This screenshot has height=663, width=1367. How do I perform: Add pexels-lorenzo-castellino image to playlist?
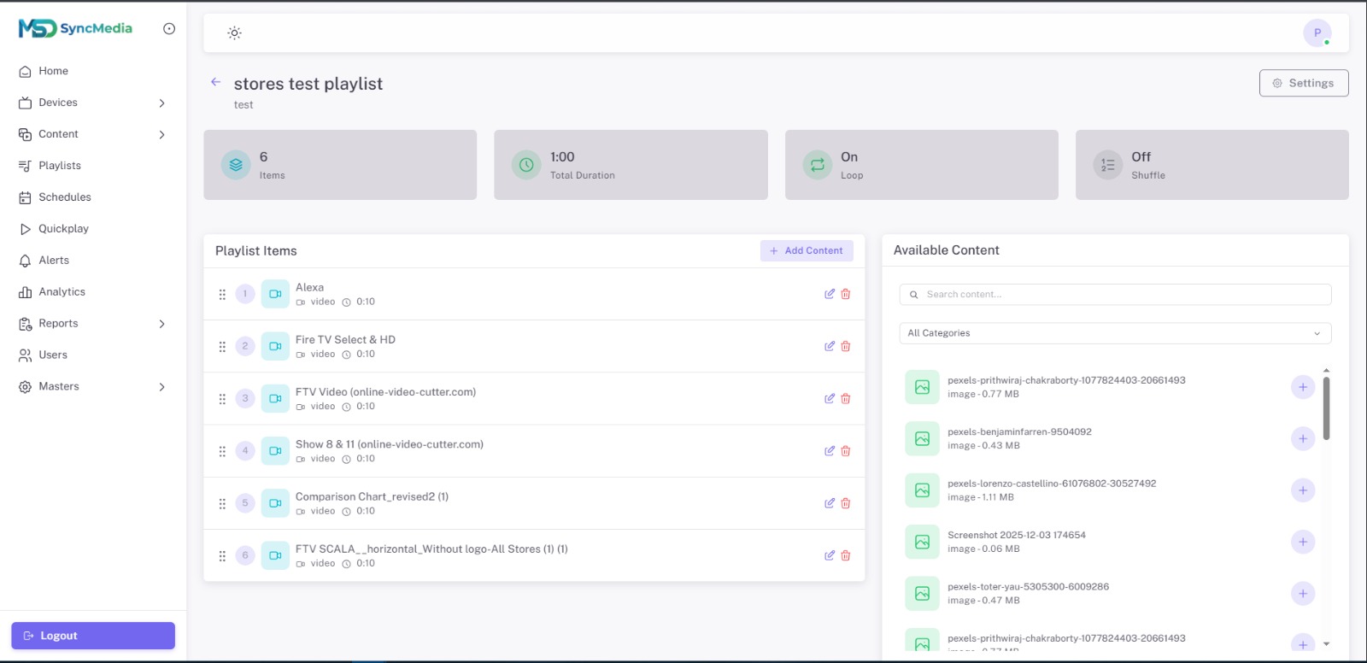click(x=1303, y=490)
